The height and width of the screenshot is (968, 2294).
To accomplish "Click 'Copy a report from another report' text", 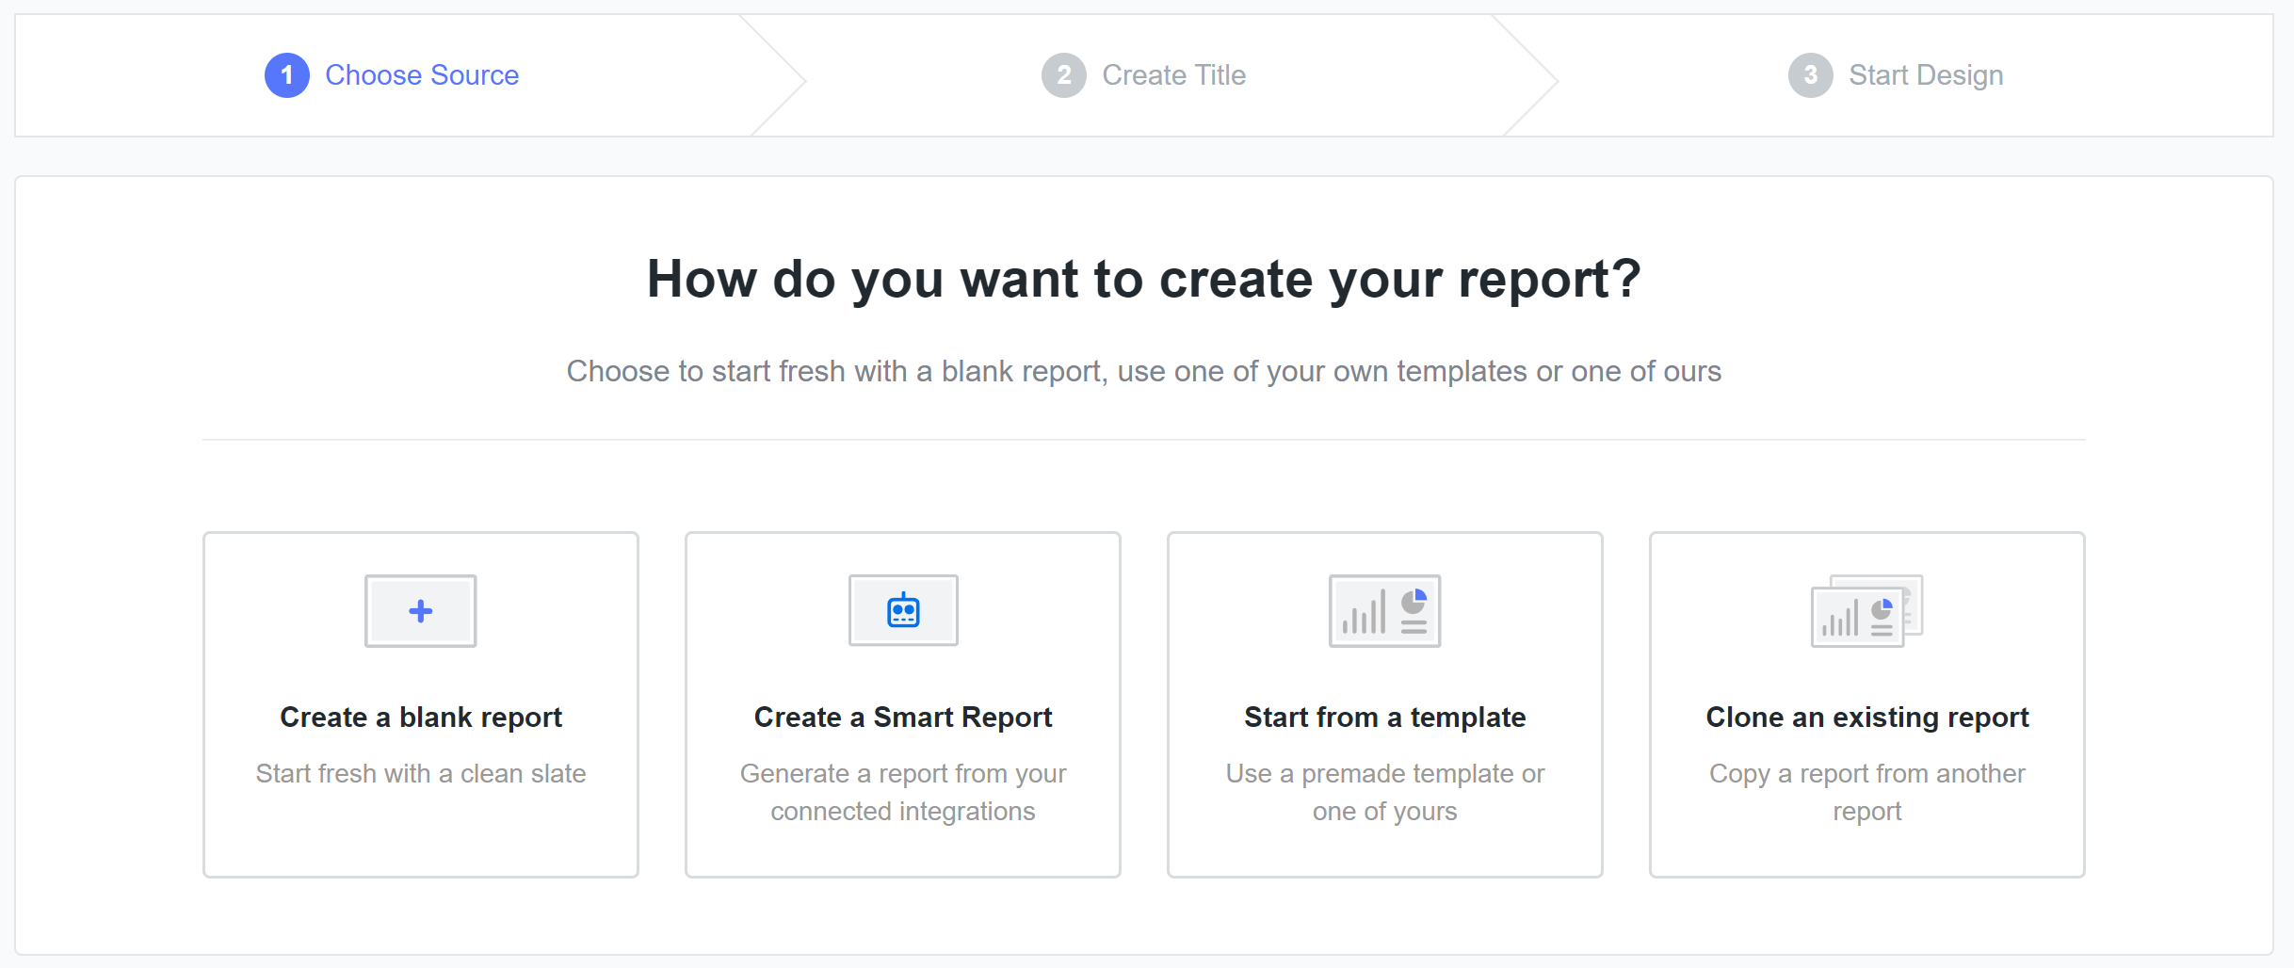I will pyautogui.click(x=1866, y=792).
